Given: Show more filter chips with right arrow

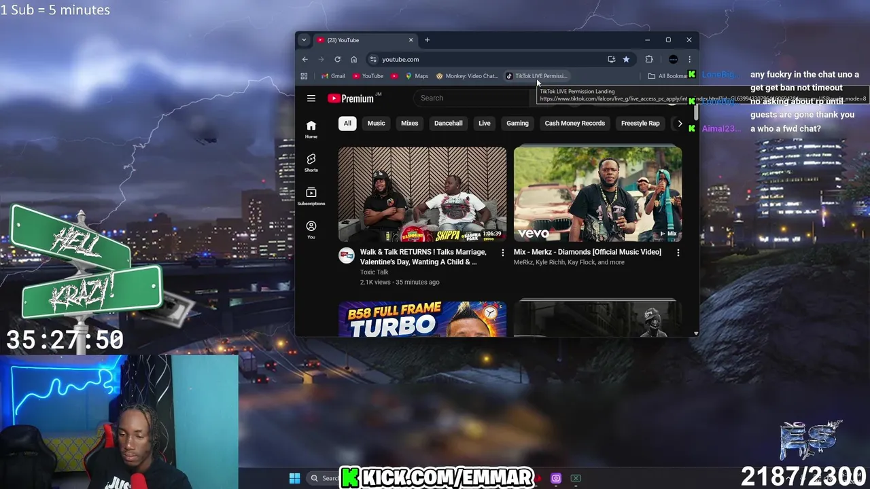Looking at the screenshot, I should coord(680,124).
